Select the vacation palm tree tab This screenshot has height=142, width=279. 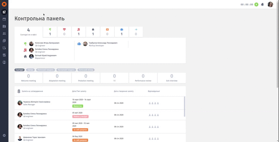[50, 32]
